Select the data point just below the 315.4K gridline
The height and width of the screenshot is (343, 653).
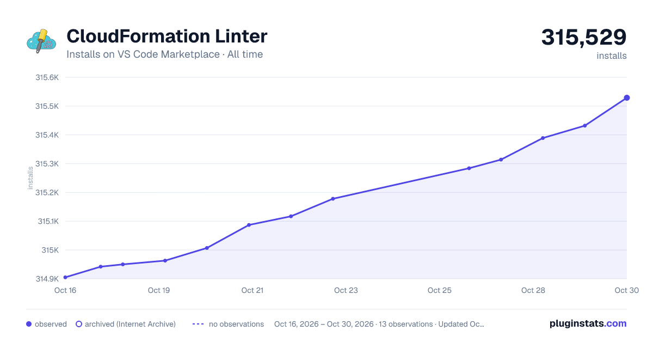(x=543, y=138)
